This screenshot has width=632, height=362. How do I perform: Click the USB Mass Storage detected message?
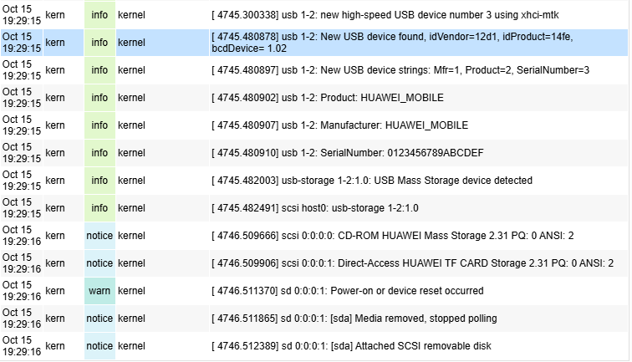click(372, 181)
